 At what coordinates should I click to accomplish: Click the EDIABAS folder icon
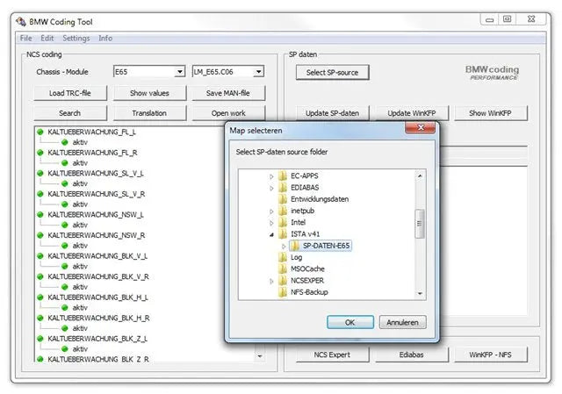283,187
